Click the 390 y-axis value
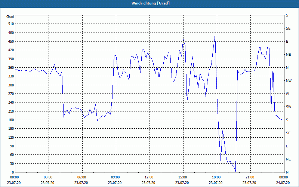The width and height of the screenshot is (299, 187). [11, 59]
